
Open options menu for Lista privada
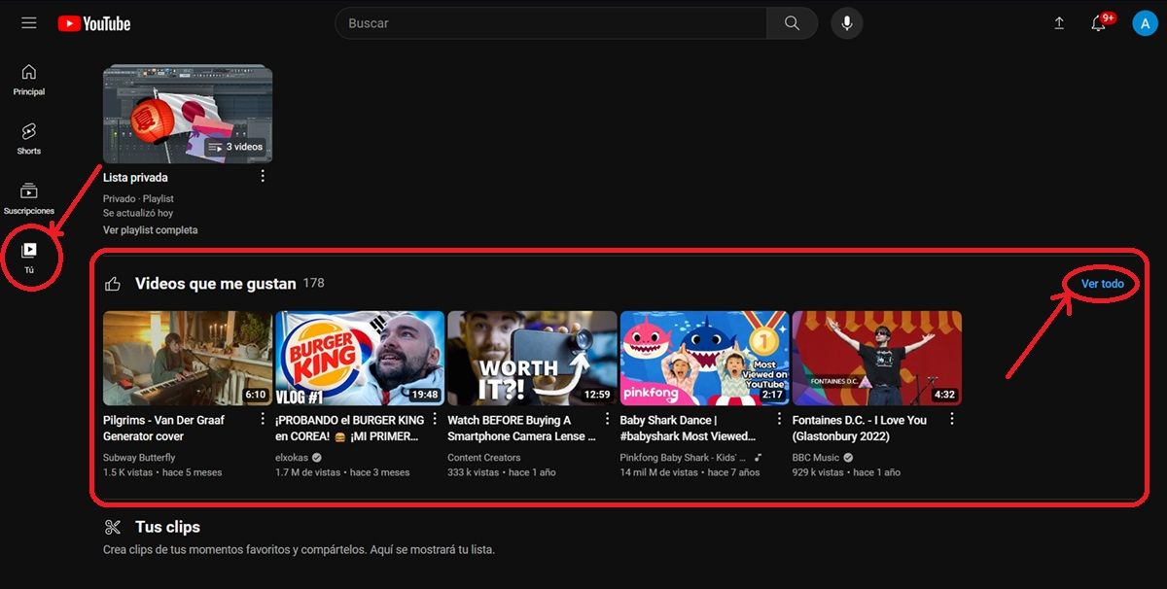pyautogui.click(x=262, y=176)
